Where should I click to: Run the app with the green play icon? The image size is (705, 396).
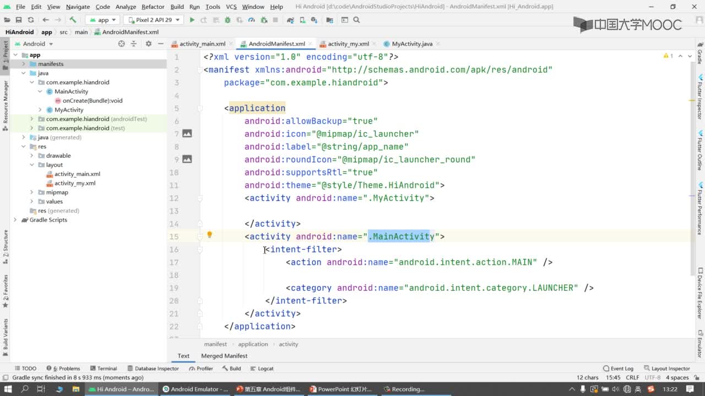pyautogui.click(x=192, y=20)
